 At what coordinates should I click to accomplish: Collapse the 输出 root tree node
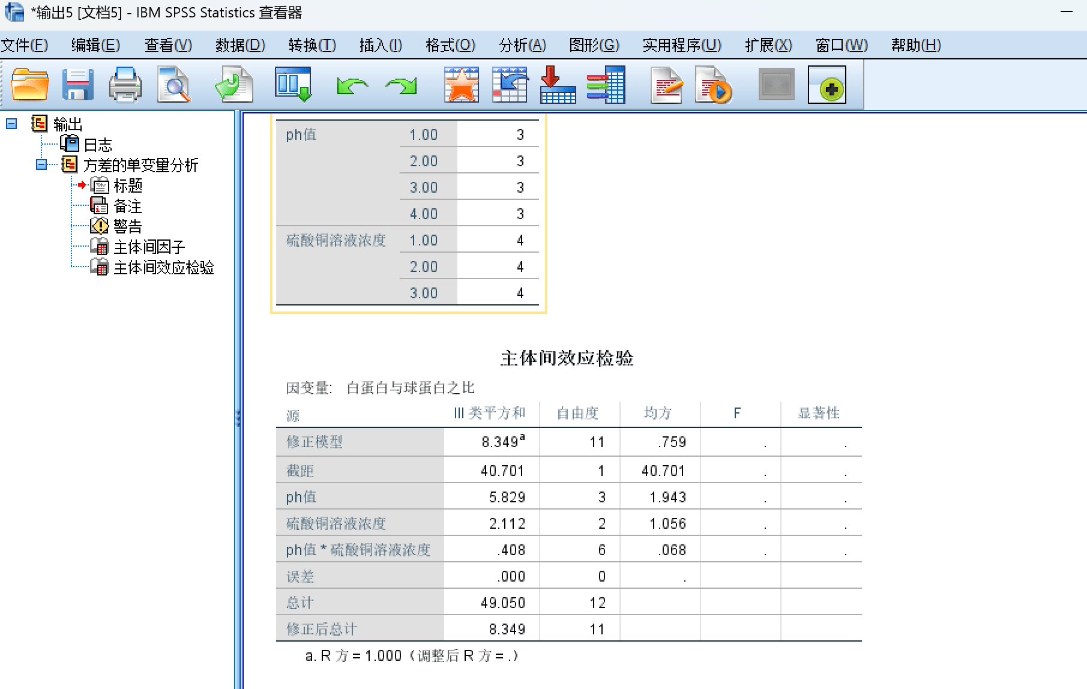point(11,124)
